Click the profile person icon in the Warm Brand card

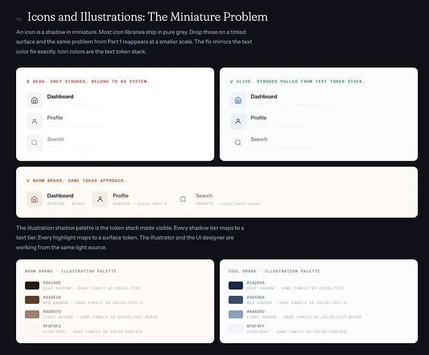coord(100,199)
